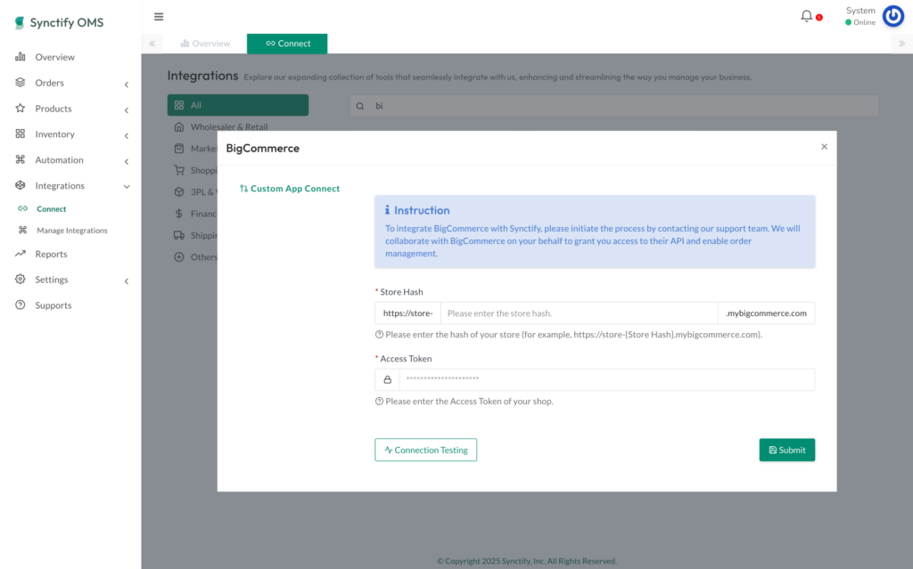The image size is (913, 569).
Task: Expand the Products submenu chevron
Action: point(127,110)
